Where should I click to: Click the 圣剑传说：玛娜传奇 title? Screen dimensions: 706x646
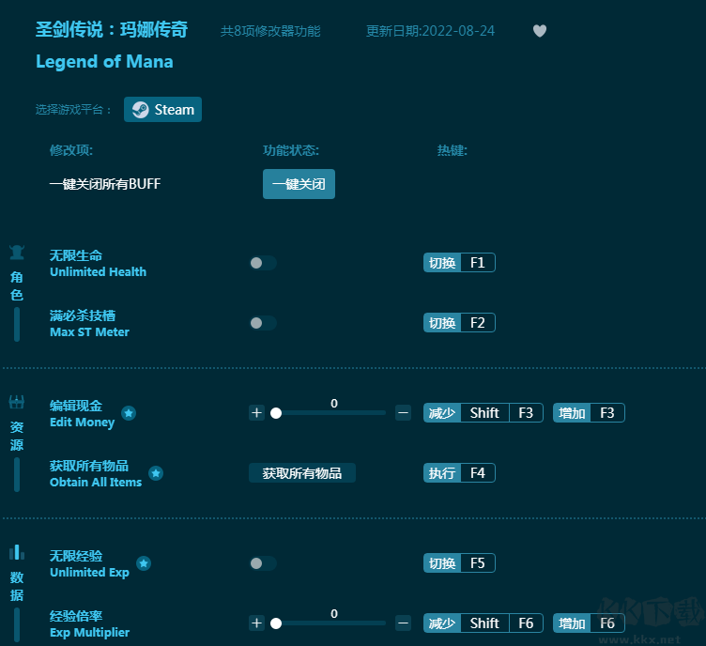112,30
